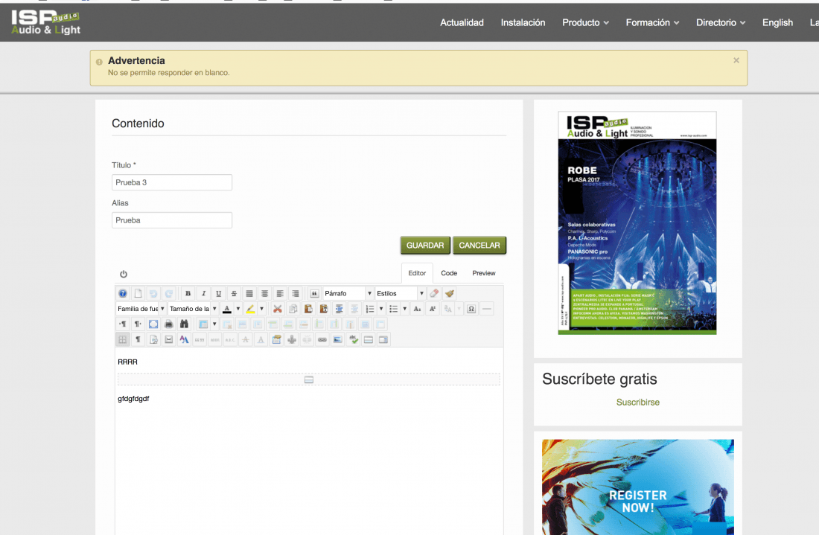Image resolution: width=819 pixels, height=535 pixels.
Task: Expand numbered list style options
Action: tap(381, 309)
